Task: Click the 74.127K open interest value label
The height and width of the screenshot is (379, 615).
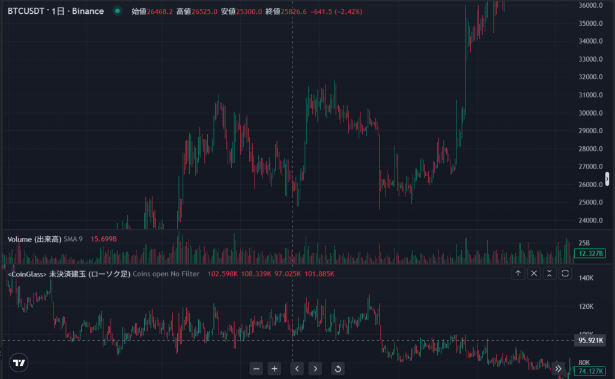Action: (x=590, y=371)
